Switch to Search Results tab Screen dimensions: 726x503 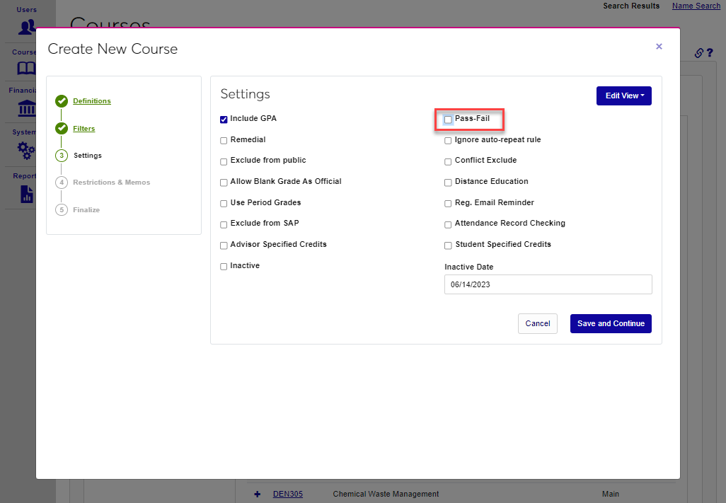click(631, 6)
